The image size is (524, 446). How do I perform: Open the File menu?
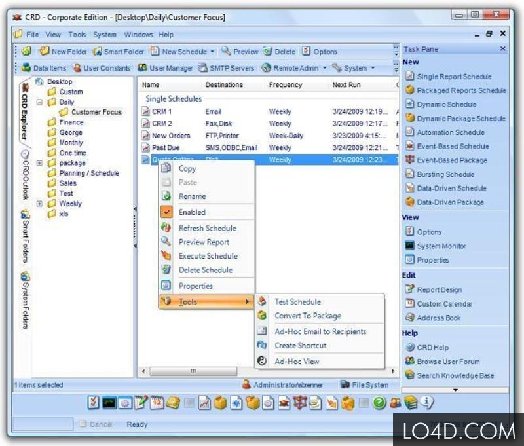(32, 35)
